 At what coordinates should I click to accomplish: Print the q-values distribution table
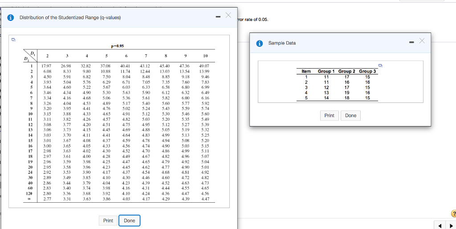pos(108,221)
